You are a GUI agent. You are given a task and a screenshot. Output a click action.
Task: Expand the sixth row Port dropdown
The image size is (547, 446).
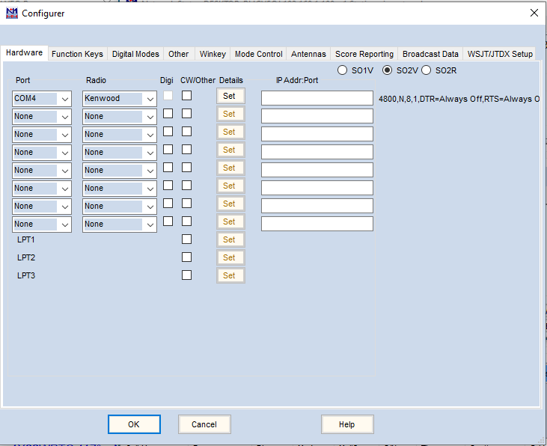[x=64, y=189]
